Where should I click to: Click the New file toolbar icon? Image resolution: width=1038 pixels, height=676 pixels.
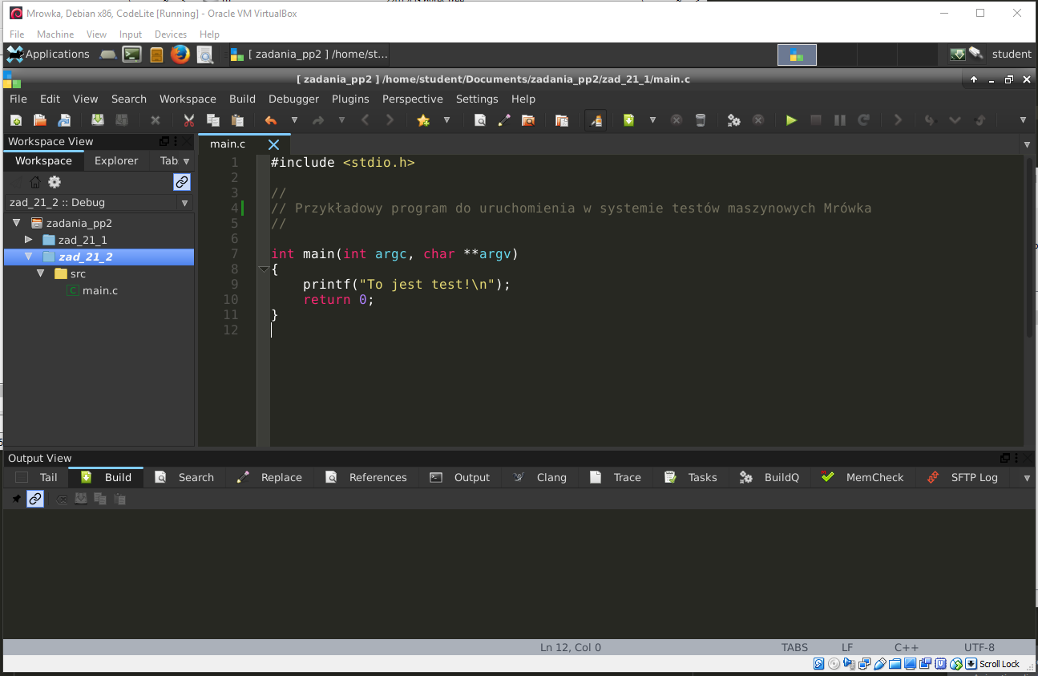click(16, 120)
